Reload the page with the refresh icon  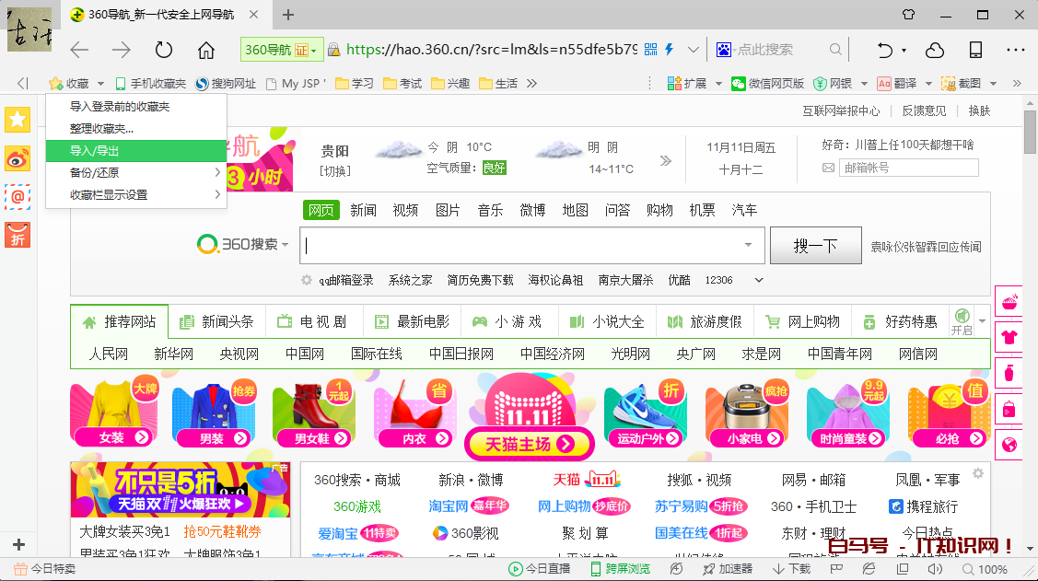click(x=164, y=50)
